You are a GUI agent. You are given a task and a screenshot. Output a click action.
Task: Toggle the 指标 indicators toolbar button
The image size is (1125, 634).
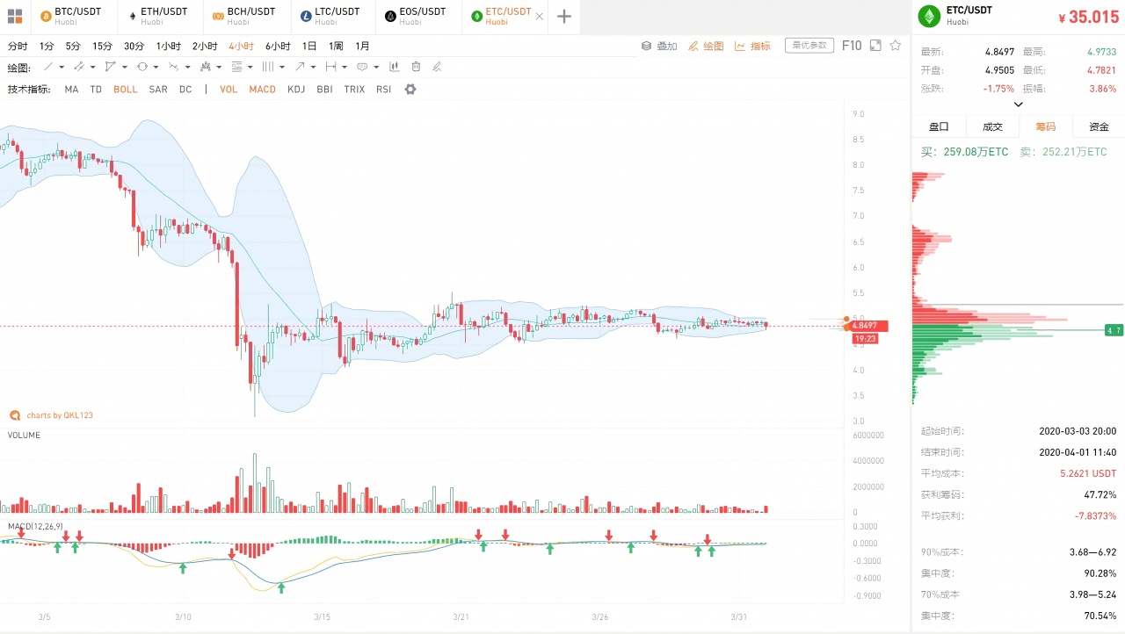pos(752,46)
